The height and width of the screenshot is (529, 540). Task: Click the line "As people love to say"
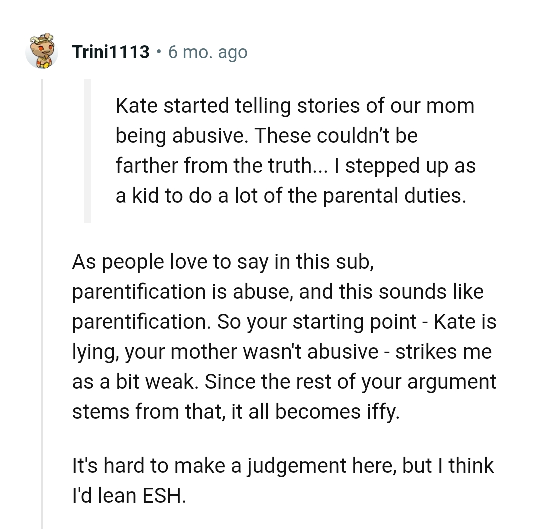coord(223,262)
